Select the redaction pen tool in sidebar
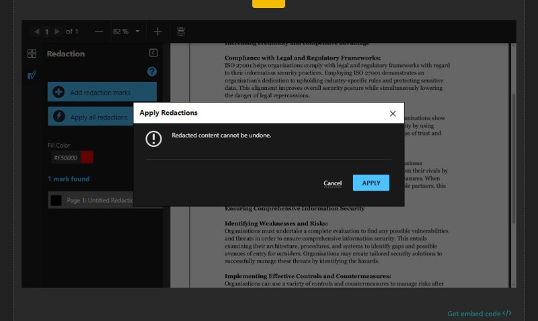 pyautogui.click(x=32, y=75)
